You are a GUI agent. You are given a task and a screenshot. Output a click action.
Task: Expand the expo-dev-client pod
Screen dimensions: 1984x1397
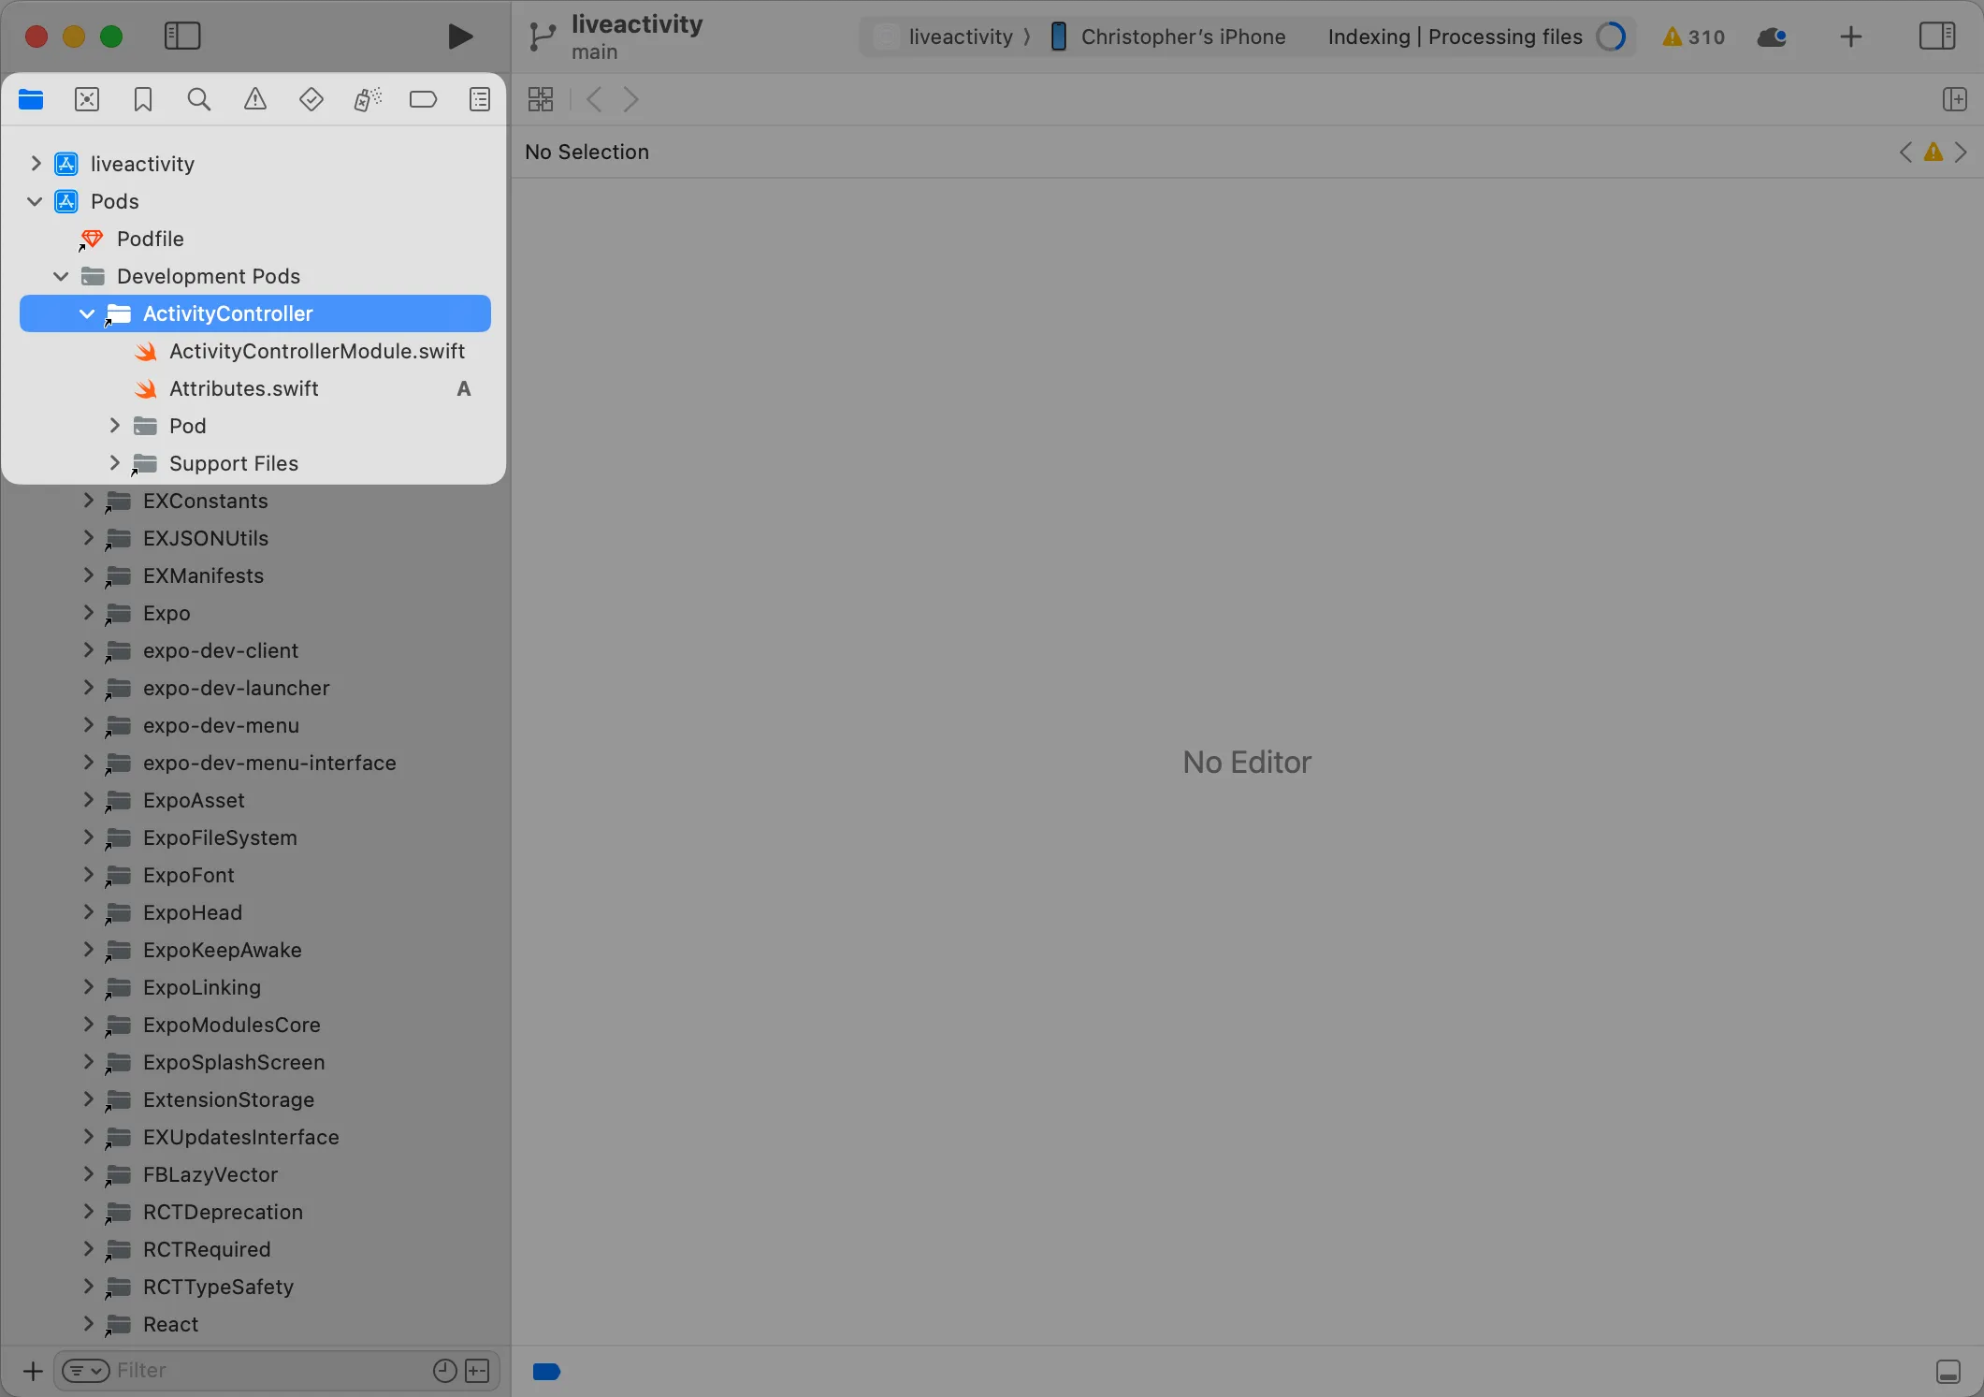(x=88, y=649)
